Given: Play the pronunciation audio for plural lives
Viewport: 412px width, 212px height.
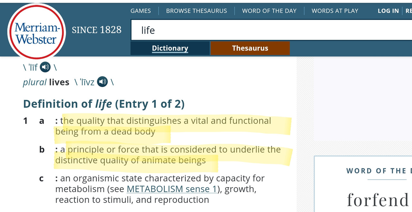Looking at the screenshot, I should [x=102, y=82].
